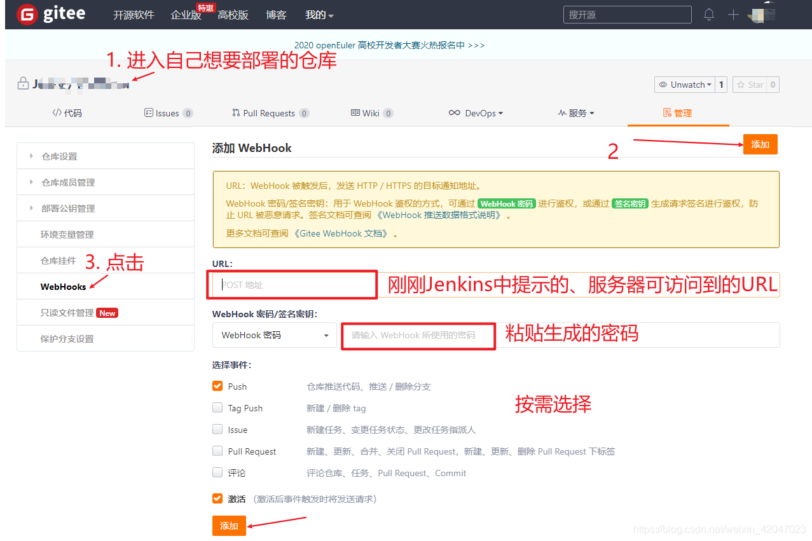This screenshot has width=812, height=541.
Task: Open the Wiki tab
Action: point(372,113)
